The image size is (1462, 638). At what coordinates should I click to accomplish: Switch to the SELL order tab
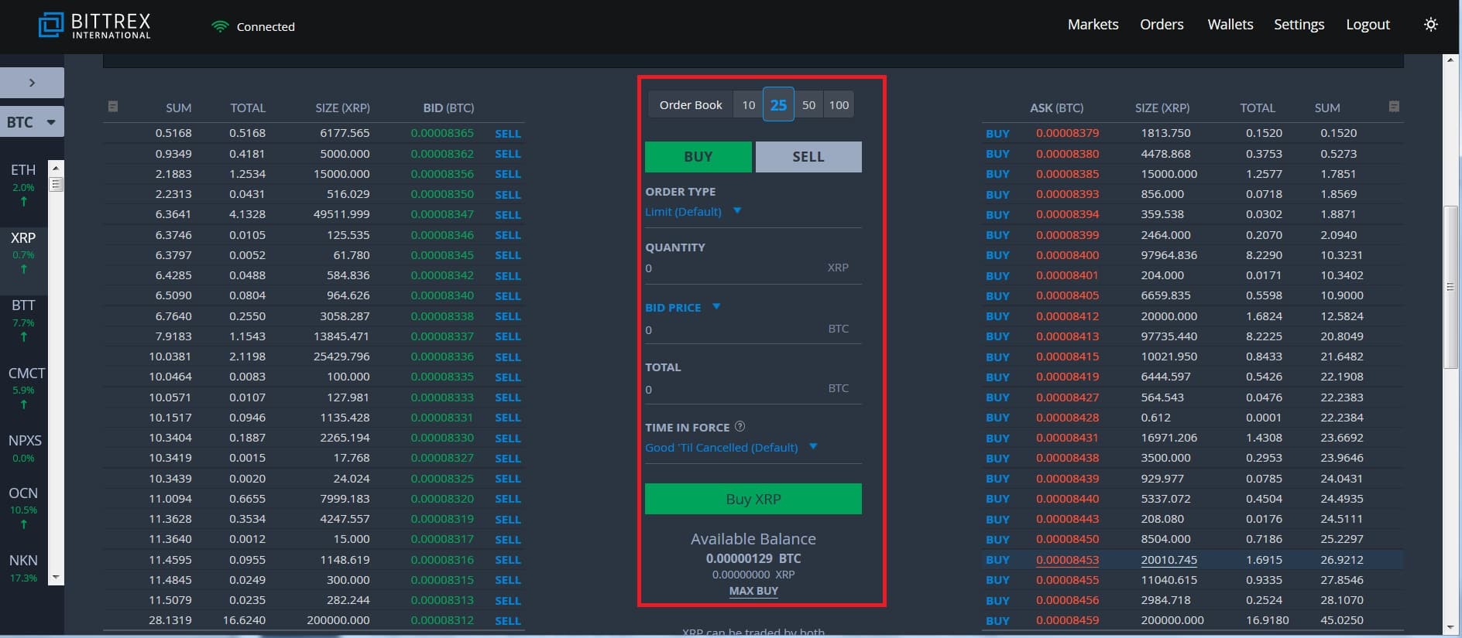(x=808, y=156)
